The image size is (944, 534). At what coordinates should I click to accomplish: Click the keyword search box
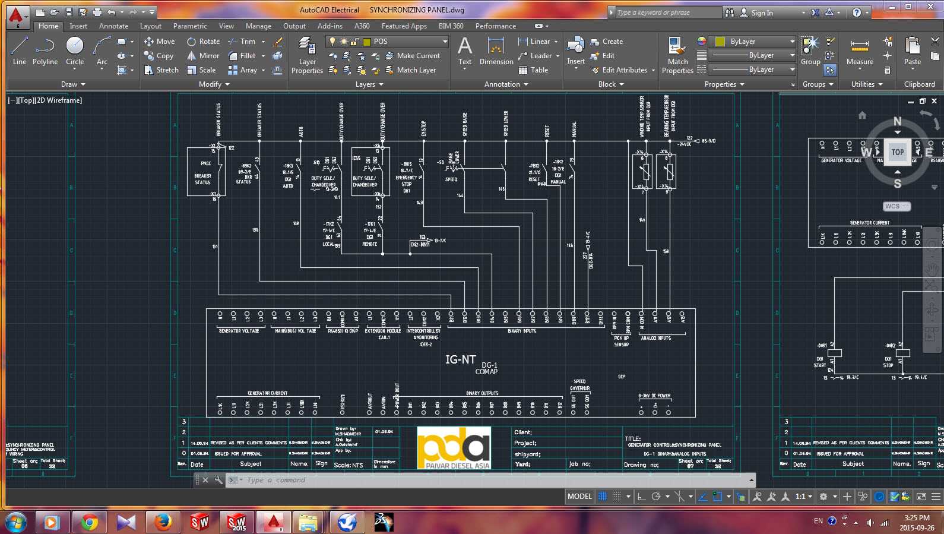point(669,12)
